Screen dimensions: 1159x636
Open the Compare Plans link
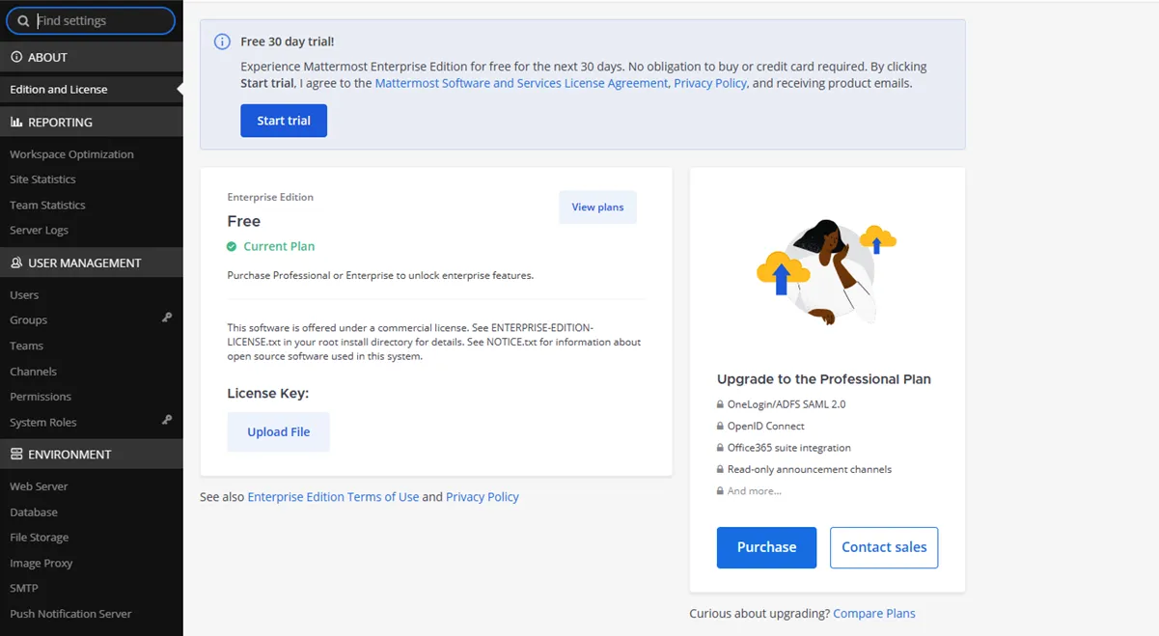pyautogui.click(x=874, y=613)
